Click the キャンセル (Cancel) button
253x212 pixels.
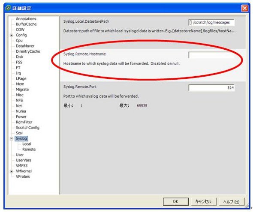coord(203,201)
